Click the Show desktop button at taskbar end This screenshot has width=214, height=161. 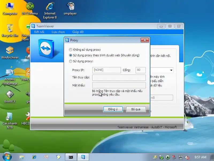pos(212,157)
